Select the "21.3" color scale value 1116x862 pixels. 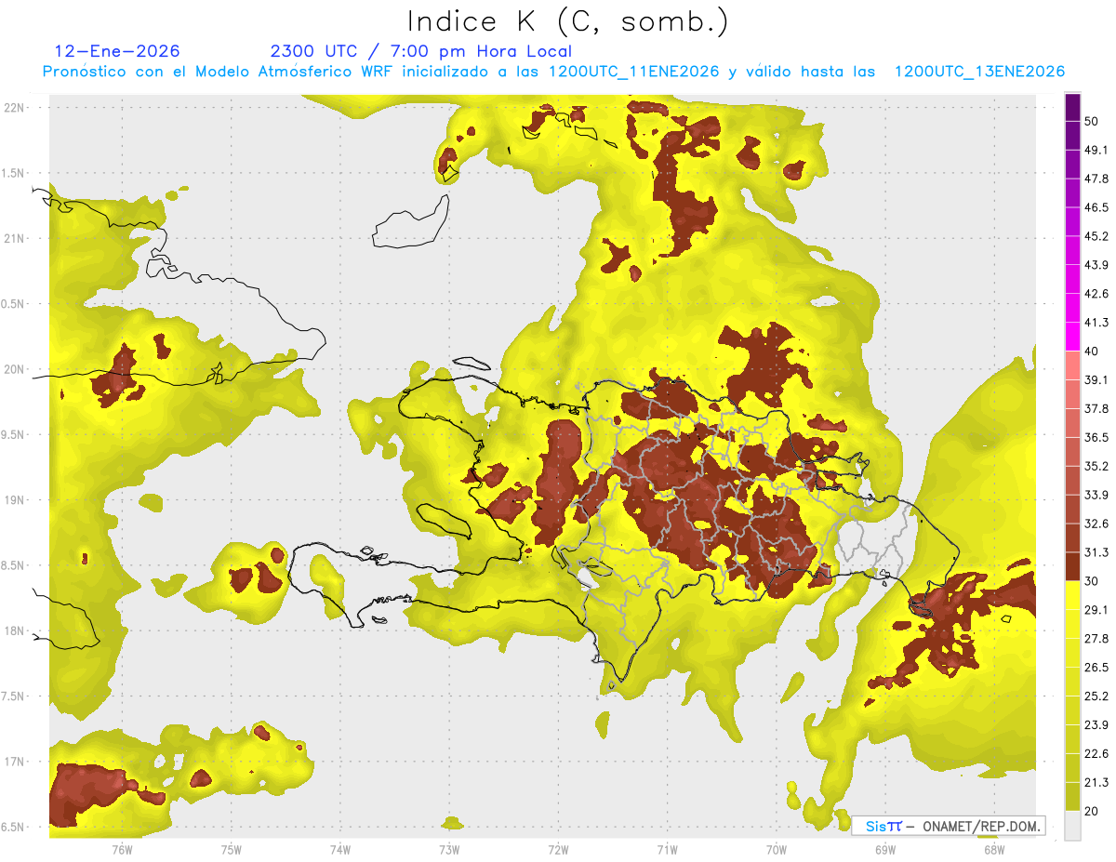click(1096, 783)
